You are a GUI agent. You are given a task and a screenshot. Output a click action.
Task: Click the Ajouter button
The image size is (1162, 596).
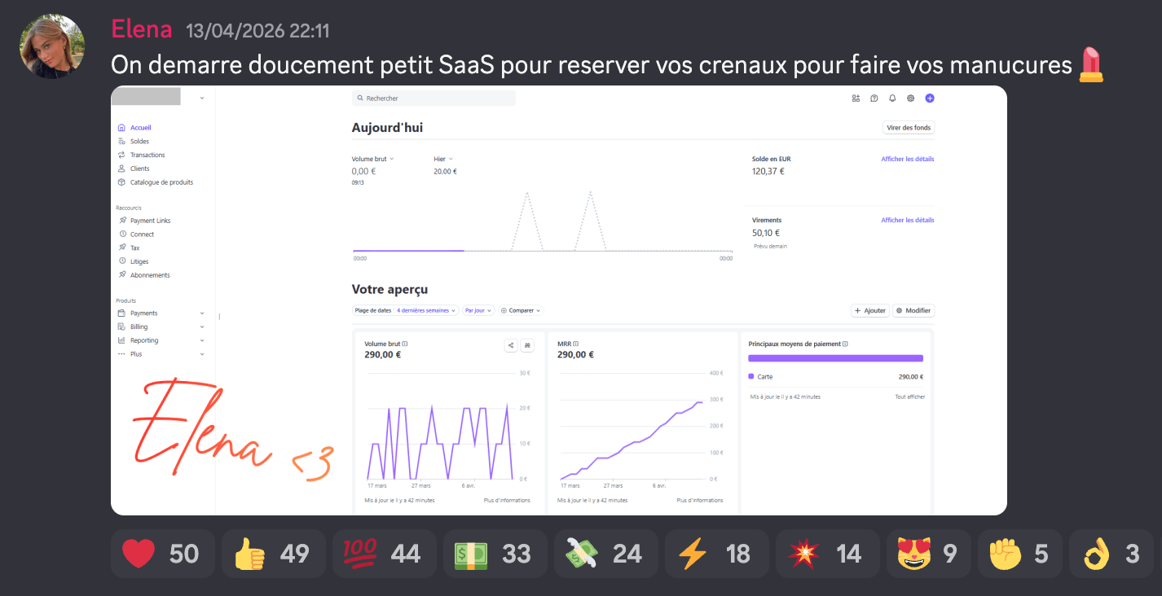coord(870,310)
